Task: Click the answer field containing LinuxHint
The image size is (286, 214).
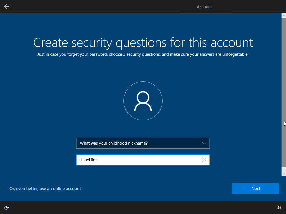Action: [x=143, y=160]
